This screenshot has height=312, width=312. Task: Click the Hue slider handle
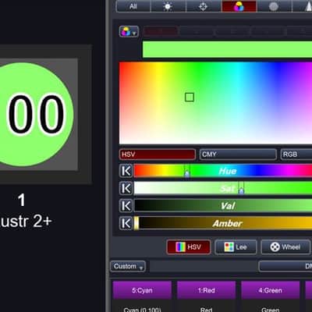(187, 172)
